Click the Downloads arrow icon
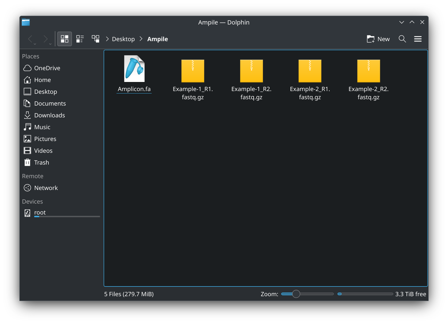448x324 pixels. click(27, 115)
